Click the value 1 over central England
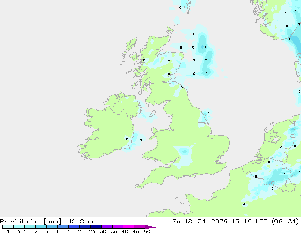Image resolution: width=301 pixels, height=233 pixels. pos(183,154)
